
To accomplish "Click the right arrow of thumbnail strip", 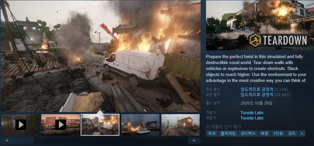I will 194,141.
